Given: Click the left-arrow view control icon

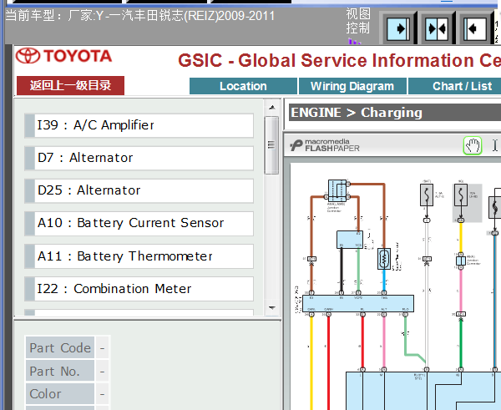Looking at the screenshot, I should [x=475, y=28].
